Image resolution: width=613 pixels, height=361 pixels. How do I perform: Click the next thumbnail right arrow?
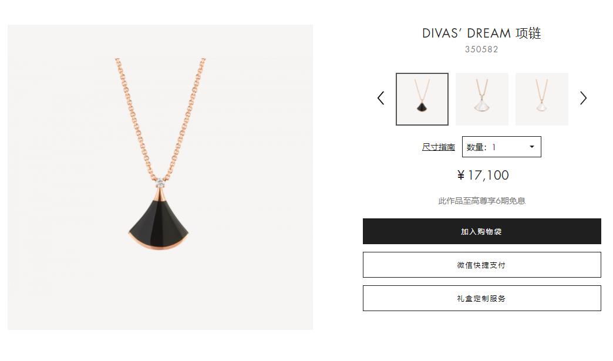click(583, 98)
